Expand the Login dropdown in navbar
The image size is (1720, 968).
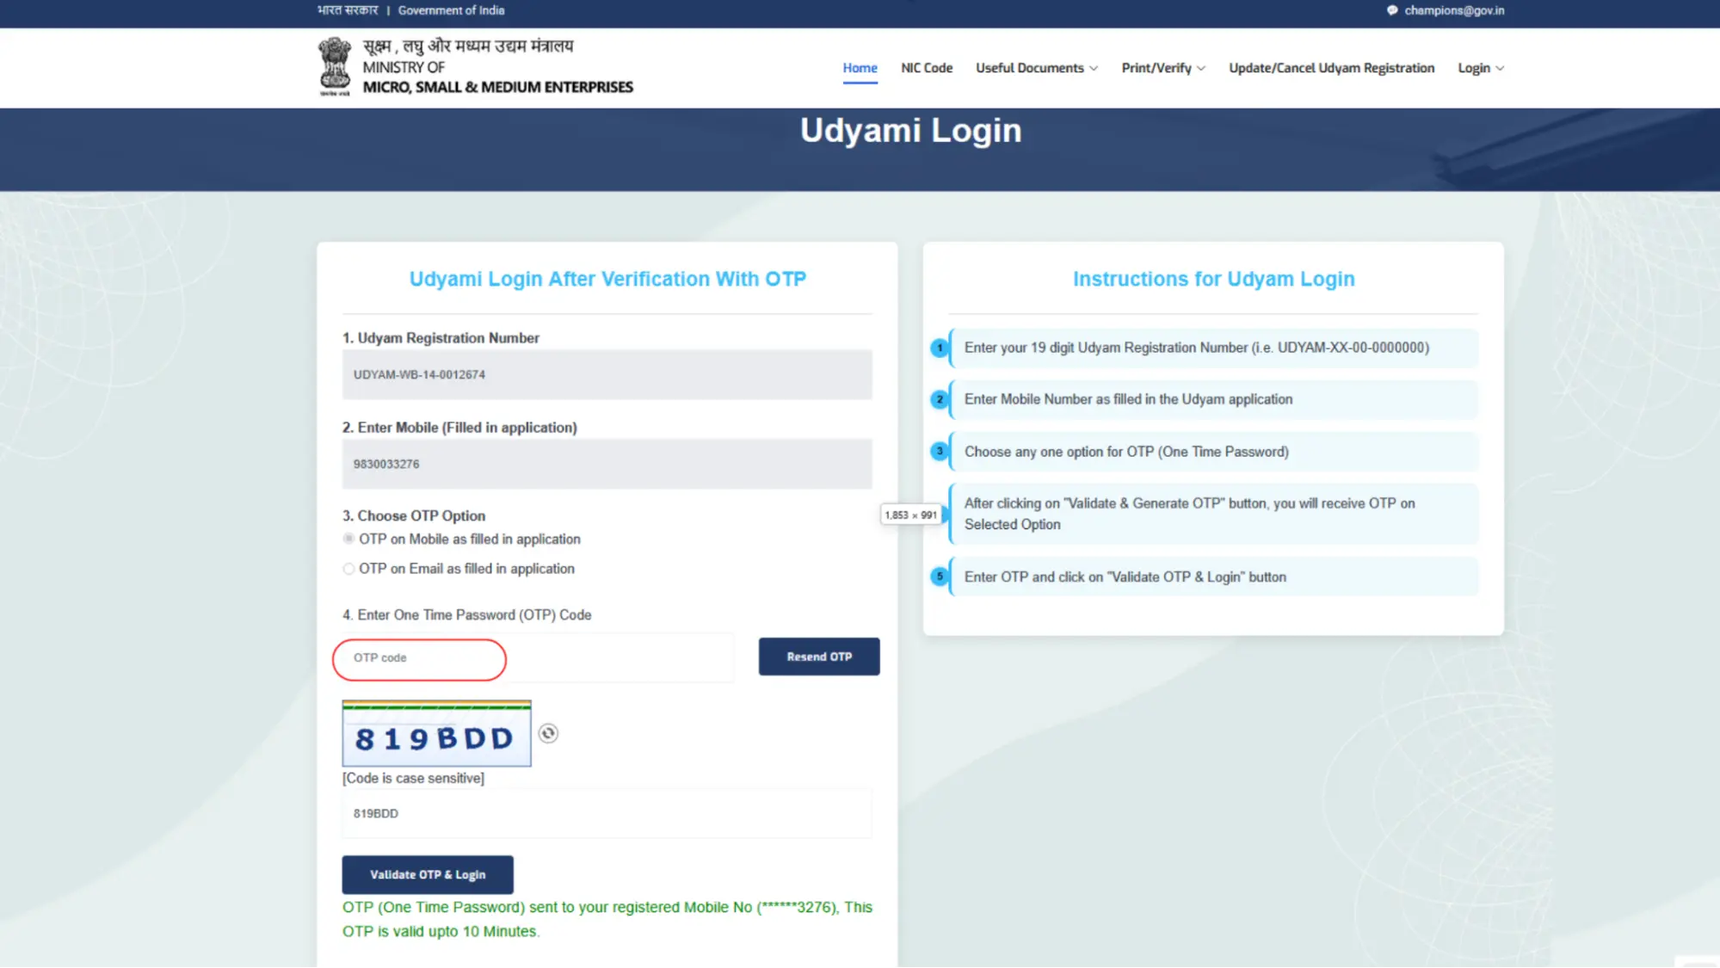[1481, 68]
